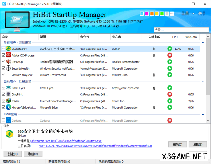Click the 搜索 search input field
This screenshot has height=164, width=211.
[181, 30]
